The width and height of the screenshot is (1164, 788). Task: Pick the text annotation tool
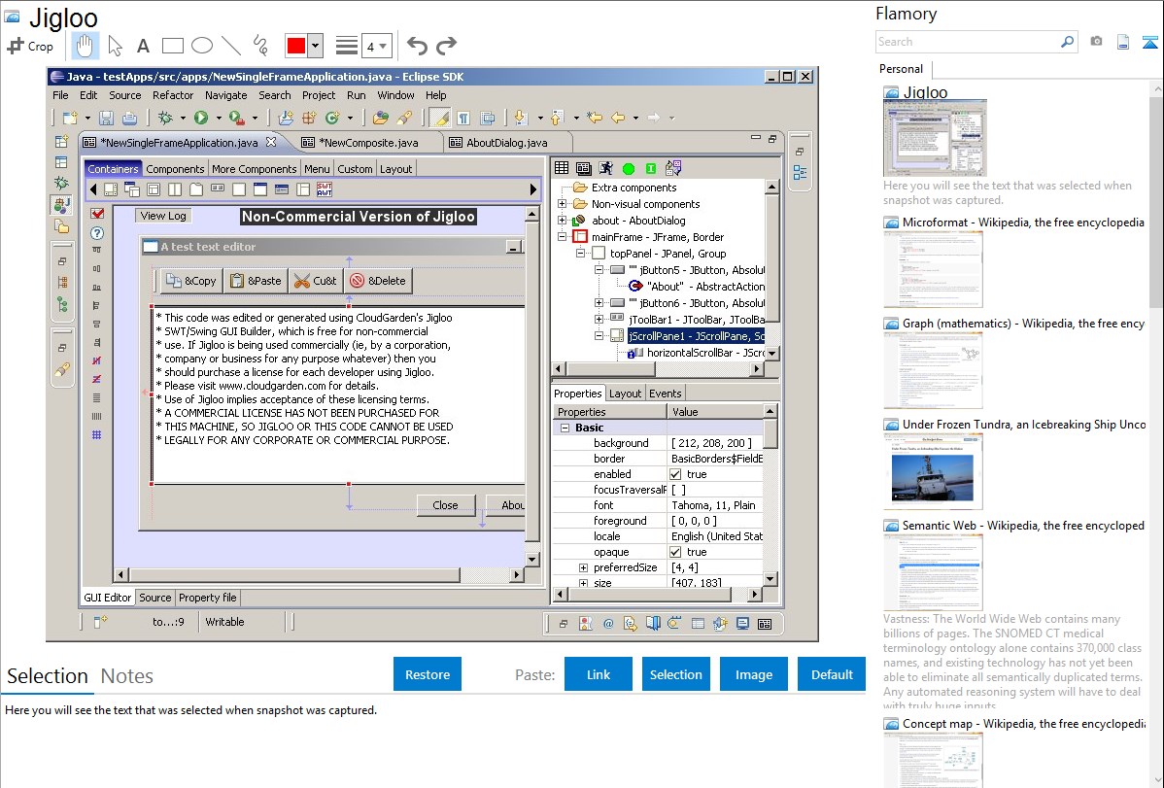tap(143, 46)
